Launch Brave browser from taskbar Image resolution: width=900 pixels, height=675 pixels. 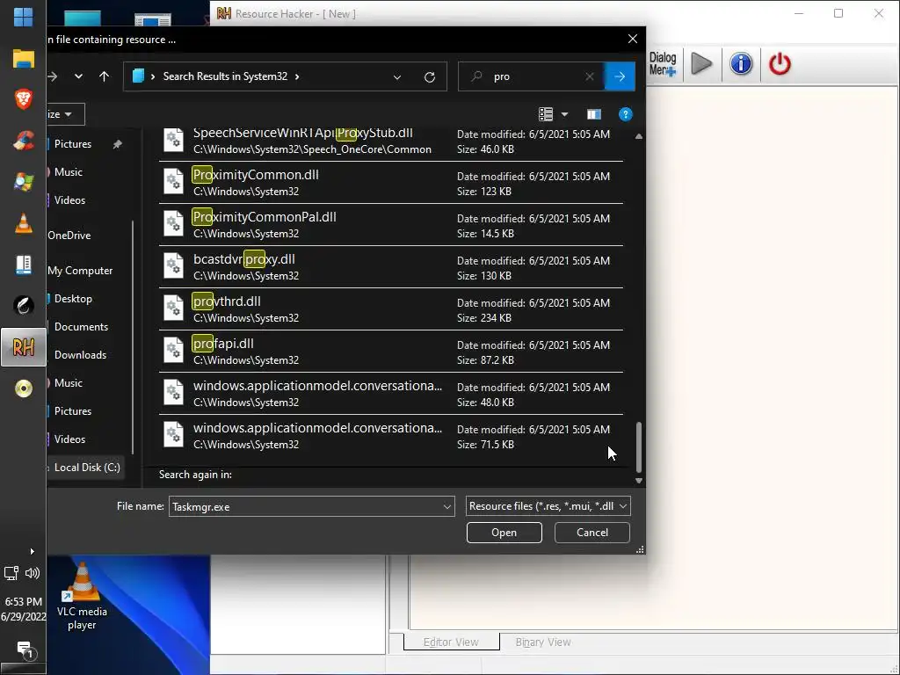coord(23,99)
